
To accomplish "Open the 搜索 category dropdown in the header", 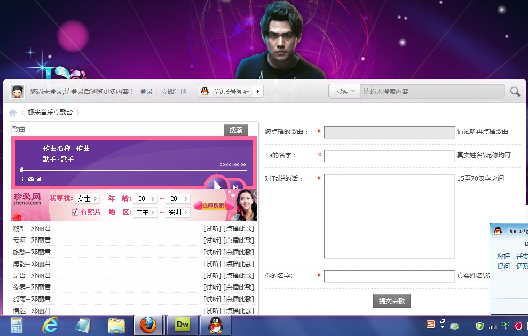I will pyautogui.click(x=344, y=91).
